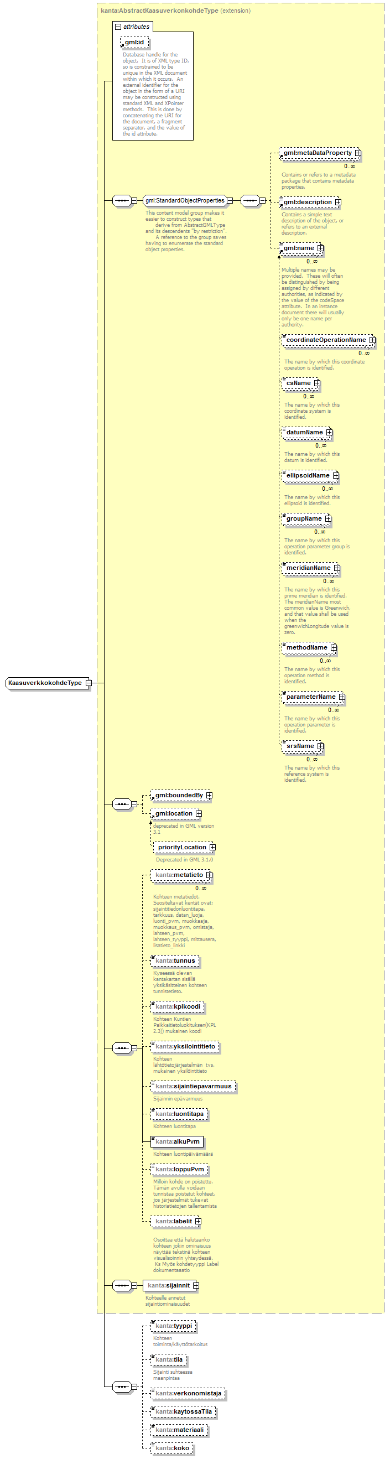390x1459 pixels.
Task: Collapse the attributes box
Action: [118, 27]
